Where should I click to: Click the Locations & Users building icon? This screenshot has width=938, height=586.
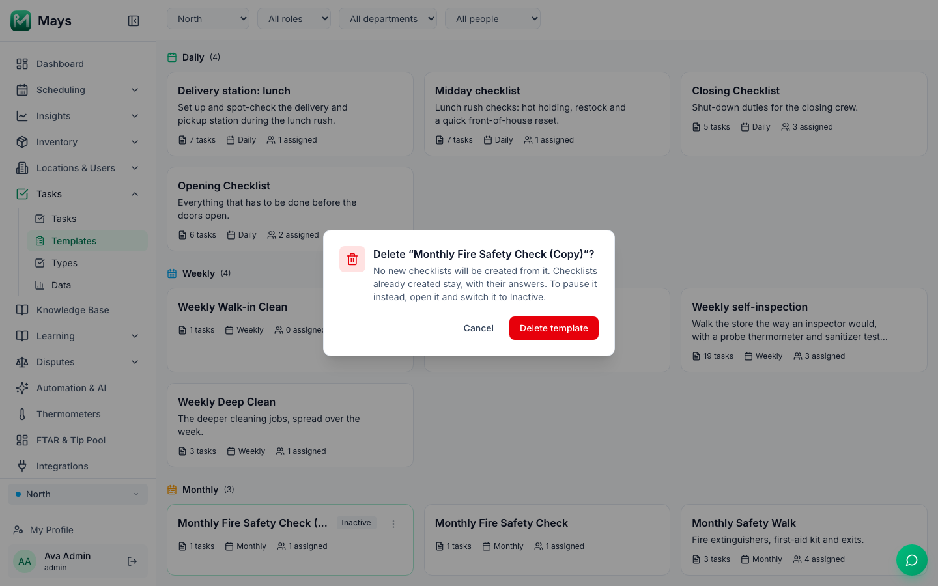[x=22, y=168]
